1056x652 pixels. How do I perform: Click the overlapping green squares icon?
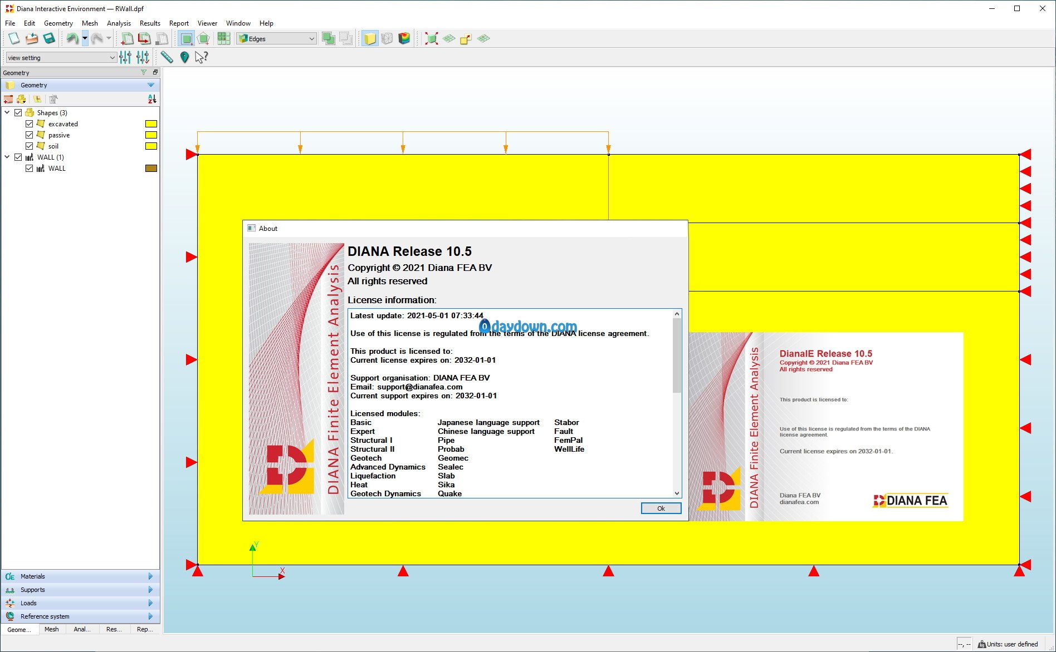pos(329,38)
